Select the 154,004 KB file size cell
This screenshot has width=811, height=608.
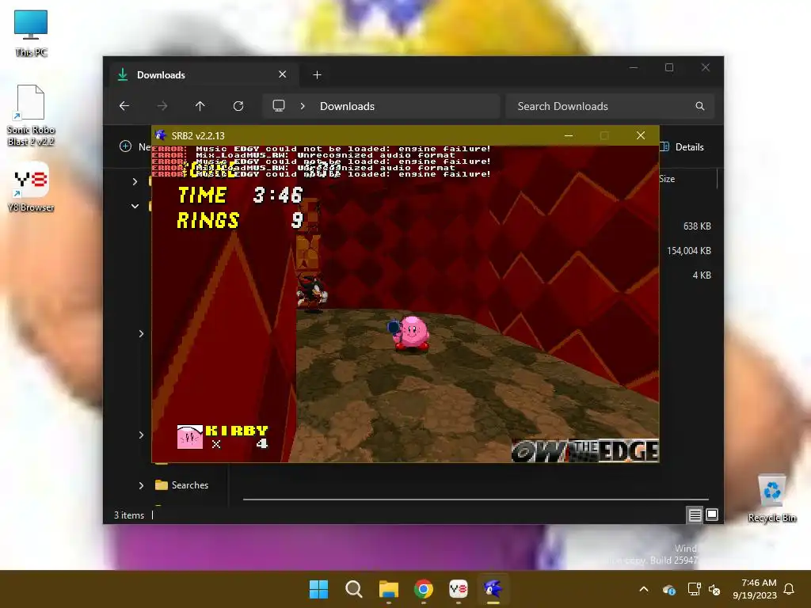coord(688,251)
